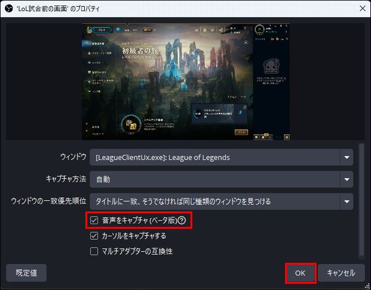
Task: Click the help icon beside 音声をキャプチャ
Action: click(x=181, y=221)
